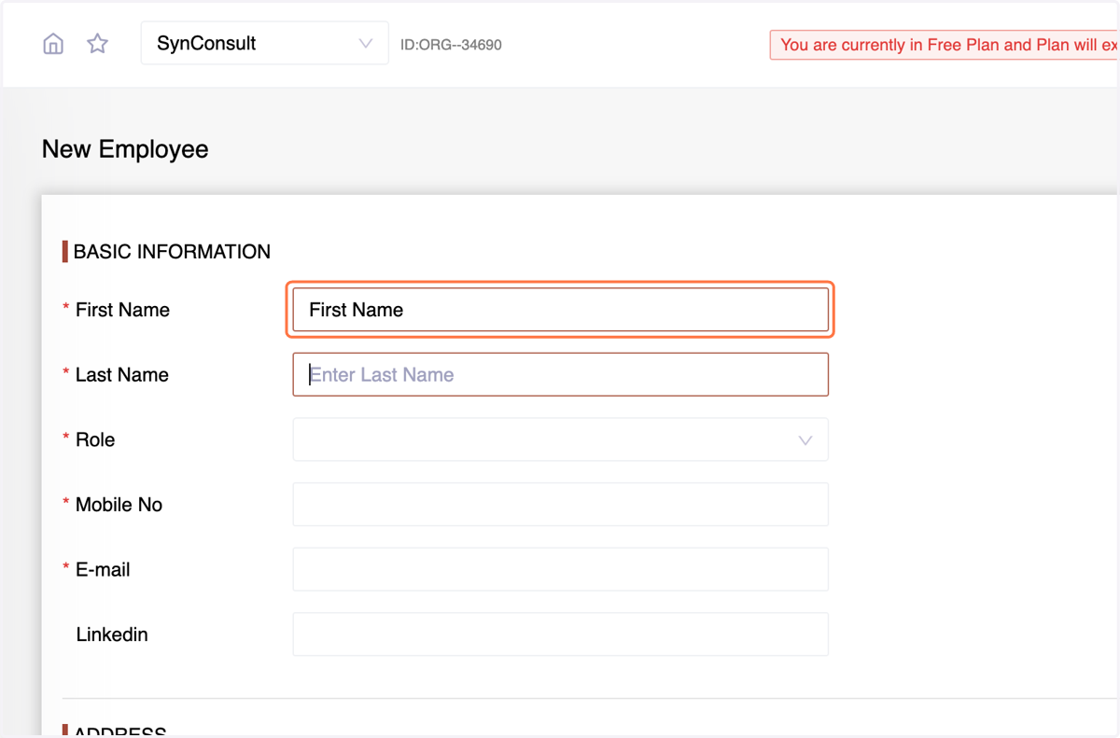The width and height of the screenshot is (1120, 738).
Task: Click the E-mail field label
Action: tap(103, 569)
